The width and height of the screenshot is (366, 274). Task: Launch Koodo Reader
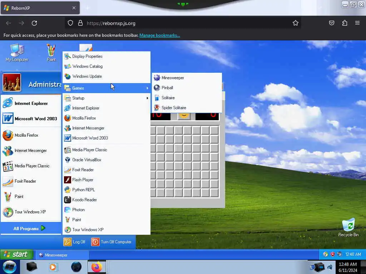click(107, 200)
